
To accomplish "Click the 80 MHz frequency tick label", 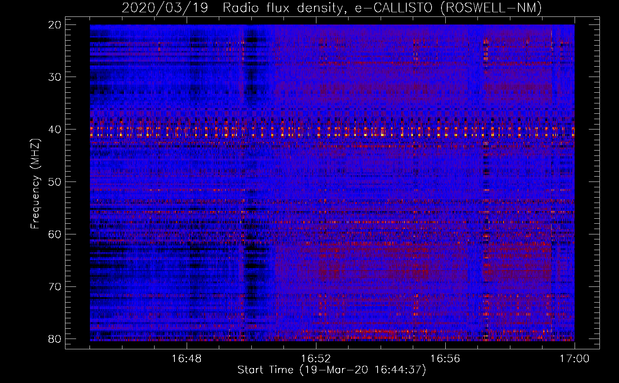I will (55, 339).
